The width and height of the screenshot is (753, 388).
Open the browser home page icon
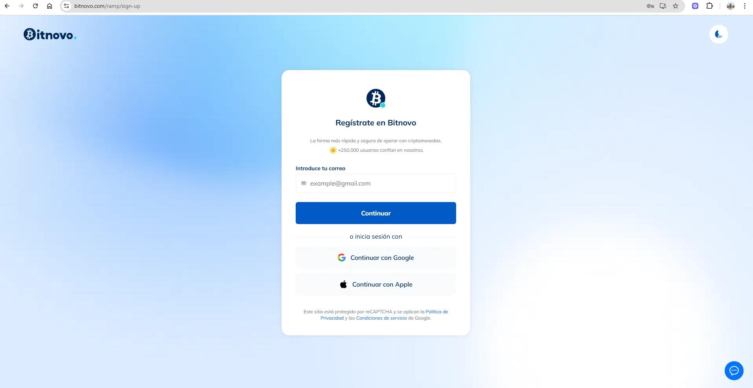pyautogui.click(x=50, y=6)
